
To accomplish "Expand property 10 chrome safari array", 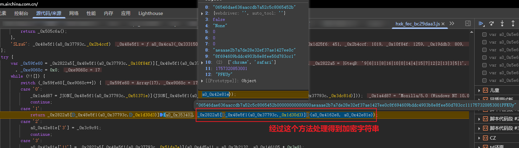I will tap(202, 62).
